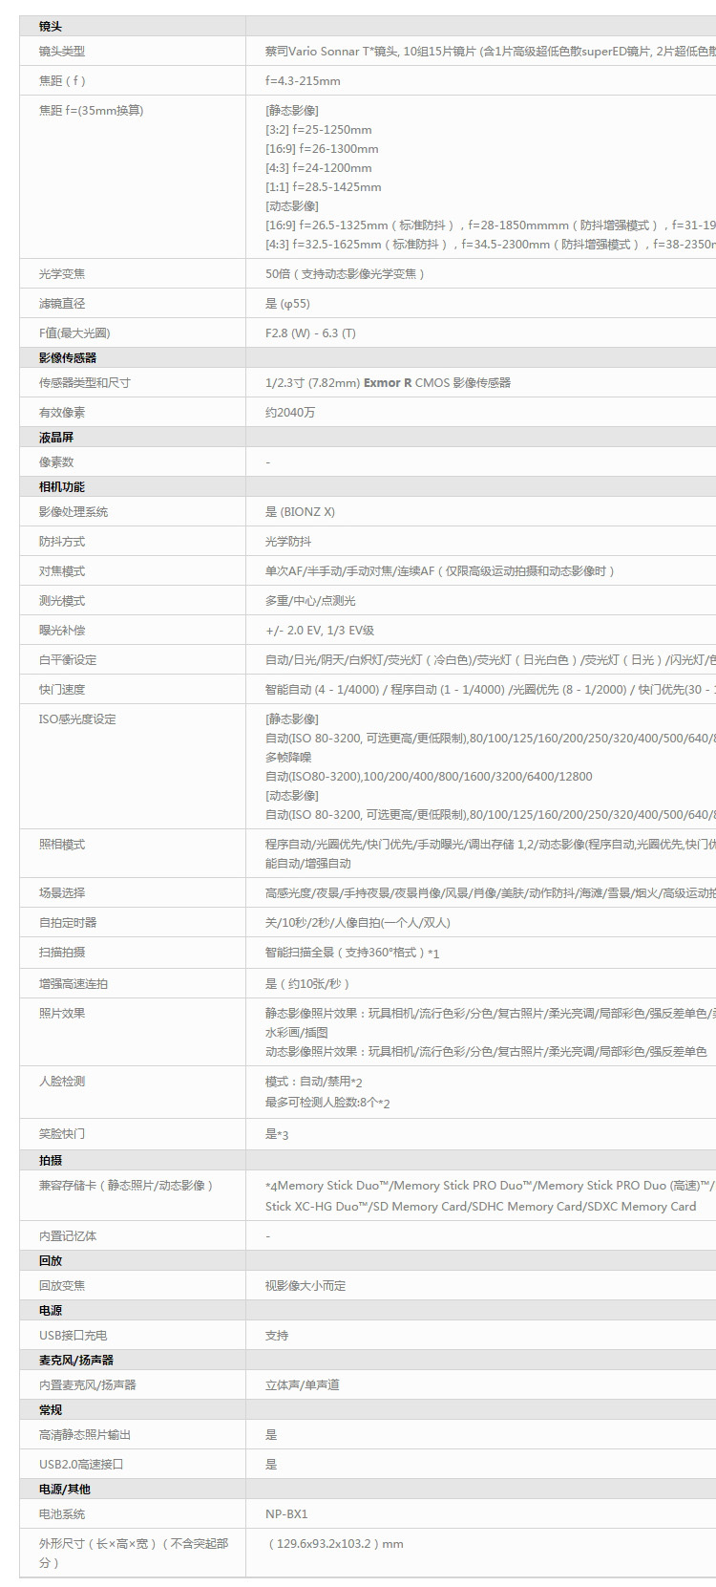Select the ISO感光度设定 label

(77, 719)
